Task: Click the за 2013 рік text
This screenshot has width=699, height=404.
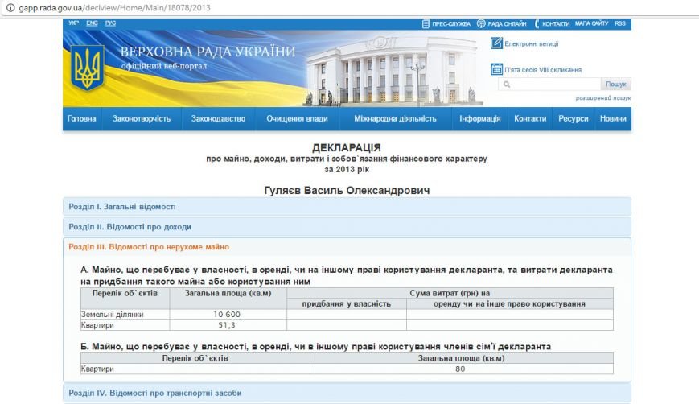Action: [347, 170]
